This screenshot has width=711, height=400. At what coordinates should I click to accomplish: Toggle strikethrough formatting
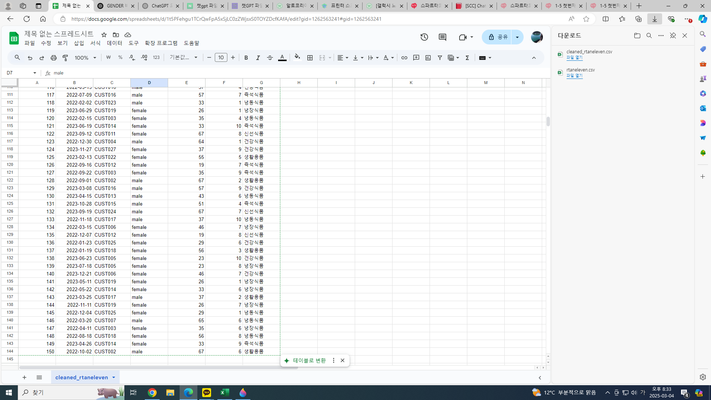[270, 58]
